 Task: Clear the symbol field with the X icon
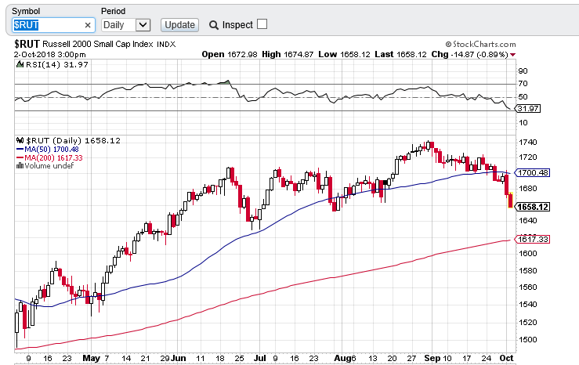[x=88, y=25]
